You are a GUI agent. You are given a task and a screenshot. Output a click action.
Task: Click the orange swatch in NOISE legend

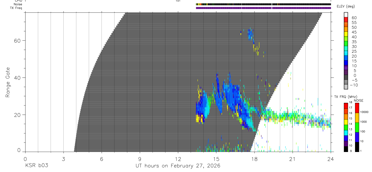[357, 118]
